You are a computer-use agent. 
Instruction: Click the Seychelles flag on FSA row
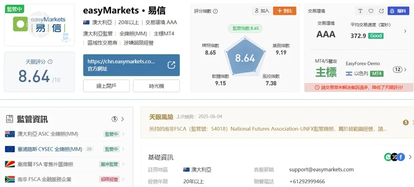pos(10,165)
